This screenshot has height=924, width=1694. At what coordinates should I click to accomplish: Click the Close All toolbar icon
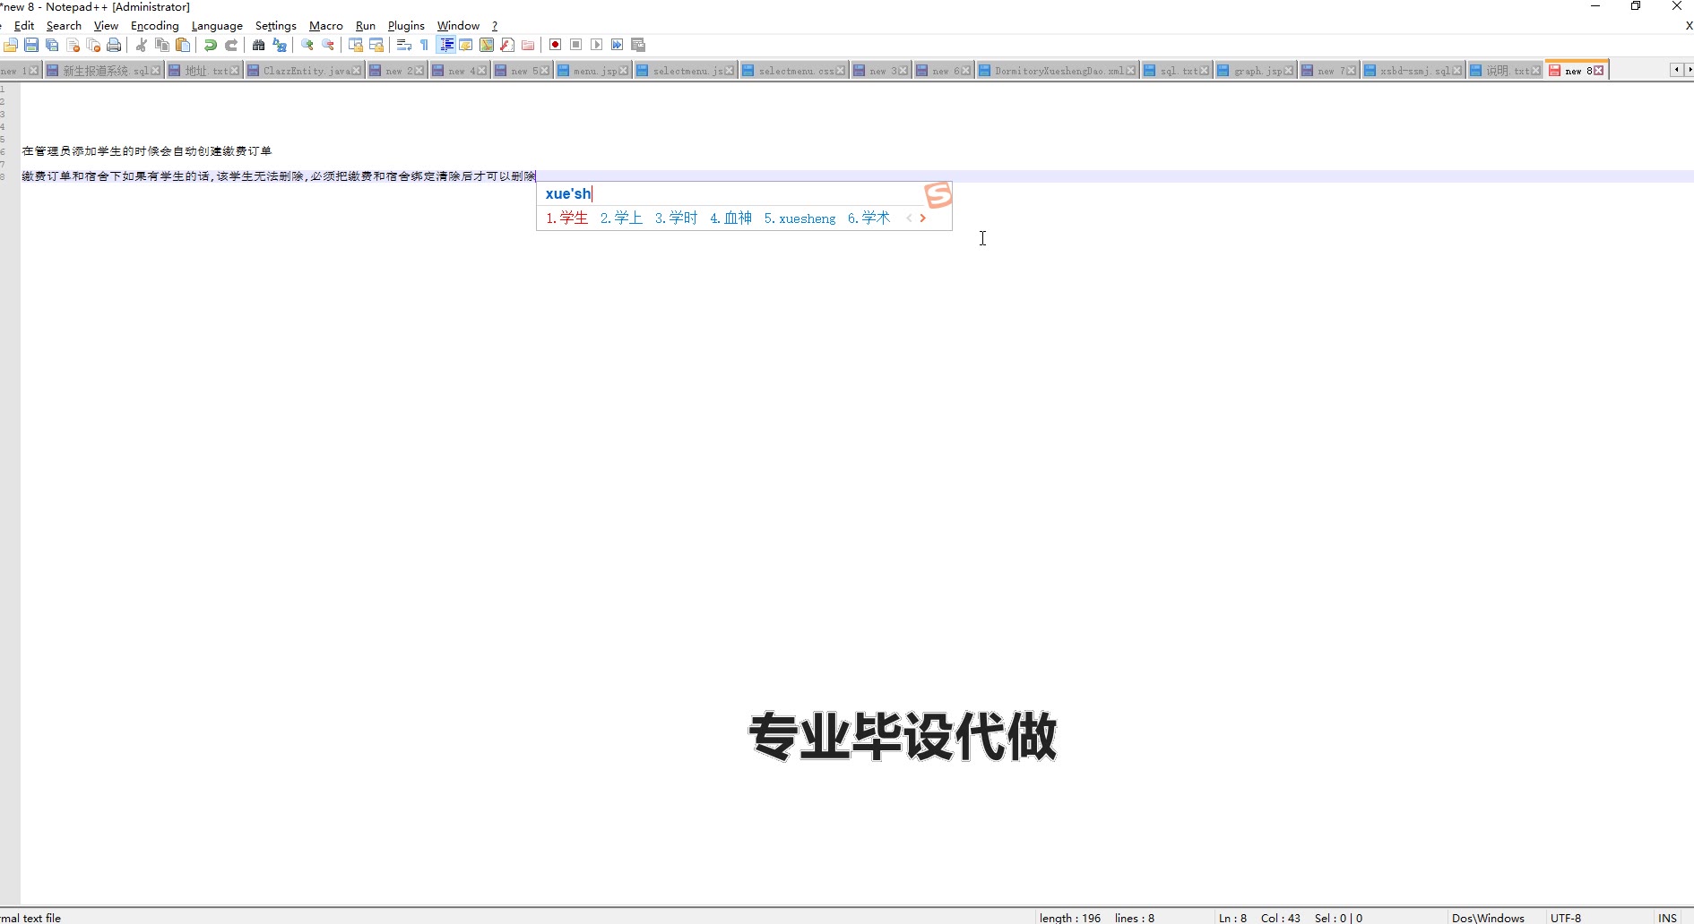point(93,45)
